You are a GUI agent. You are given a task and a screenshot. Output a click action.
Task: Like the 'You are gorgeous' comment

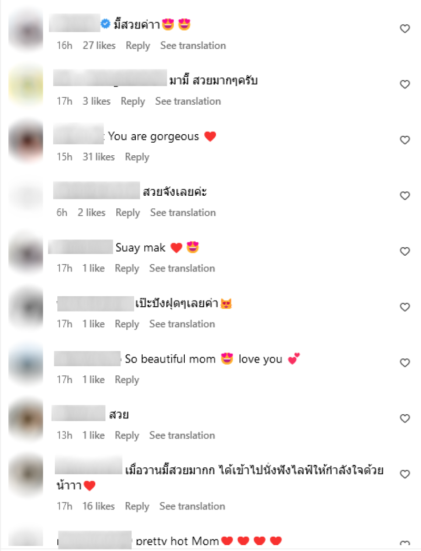(405, 140)
